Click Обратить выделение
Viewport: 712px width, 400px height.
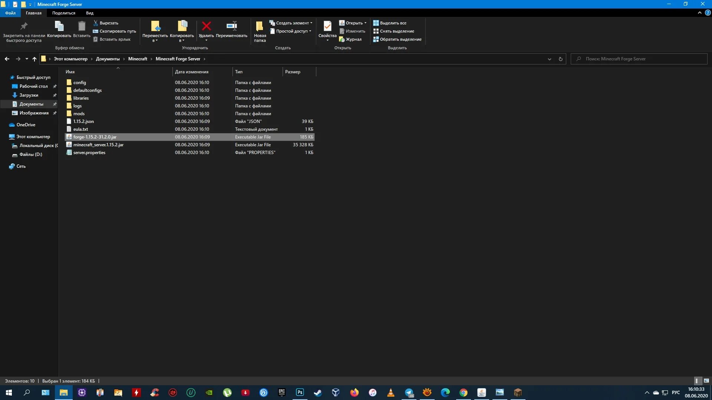pos(397,39)
